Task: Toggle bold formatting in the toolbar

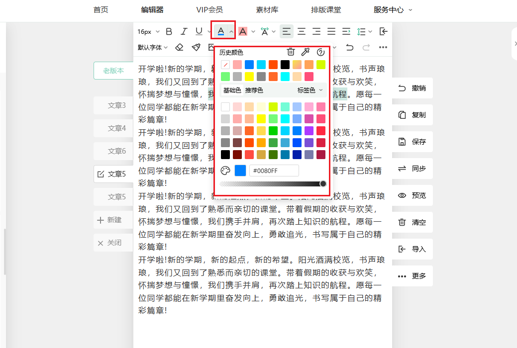Action: pos(169,31)
